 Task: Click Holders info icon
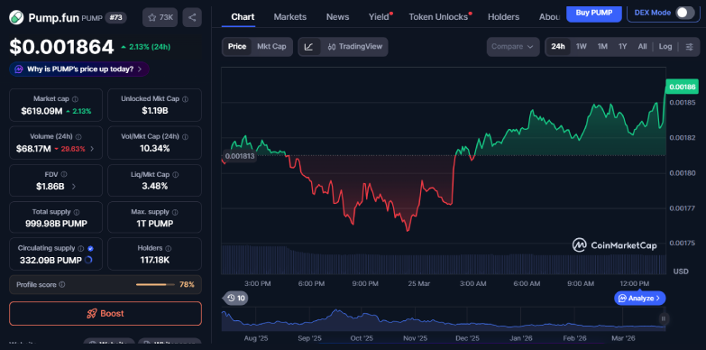coord(169,248)
